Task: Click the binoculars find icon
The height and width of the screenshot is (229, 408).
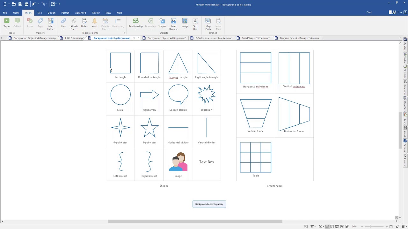Action: point(394,12)
